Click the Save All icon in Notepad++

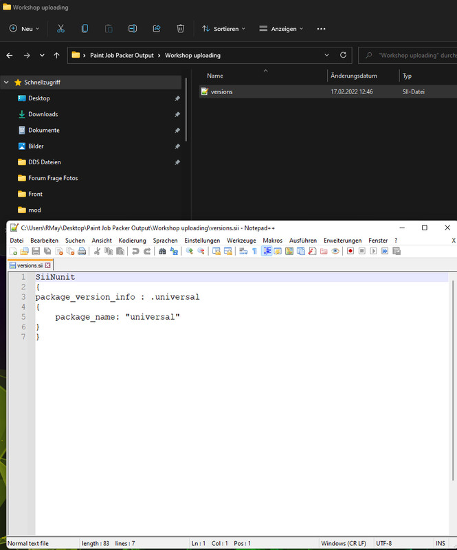coord(47,251)
